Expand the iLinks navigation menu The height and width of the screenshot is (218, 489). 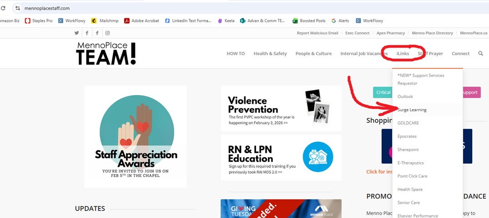[403, 54]
